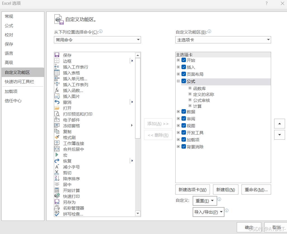287x234 pixels.
Task: Click the 开始计算 calculator icon
Action: pos(57,190)
